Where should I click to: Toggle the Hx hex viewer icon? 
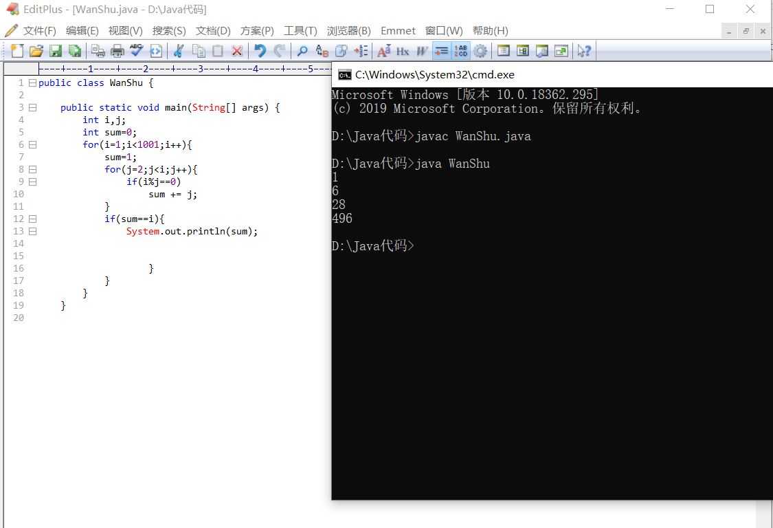pos(403,51)
